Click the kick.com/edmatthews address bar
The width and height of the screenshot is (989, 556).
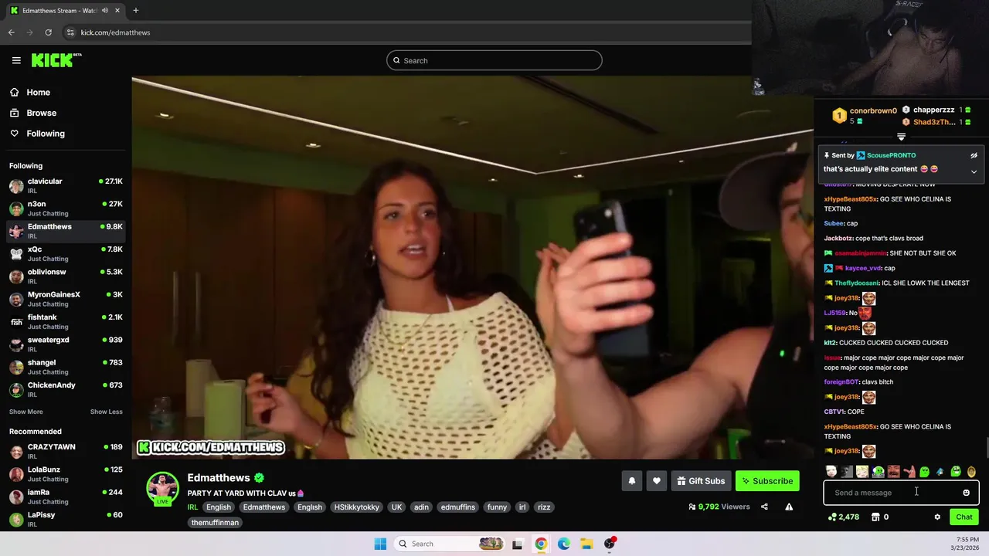coord(115,32)
